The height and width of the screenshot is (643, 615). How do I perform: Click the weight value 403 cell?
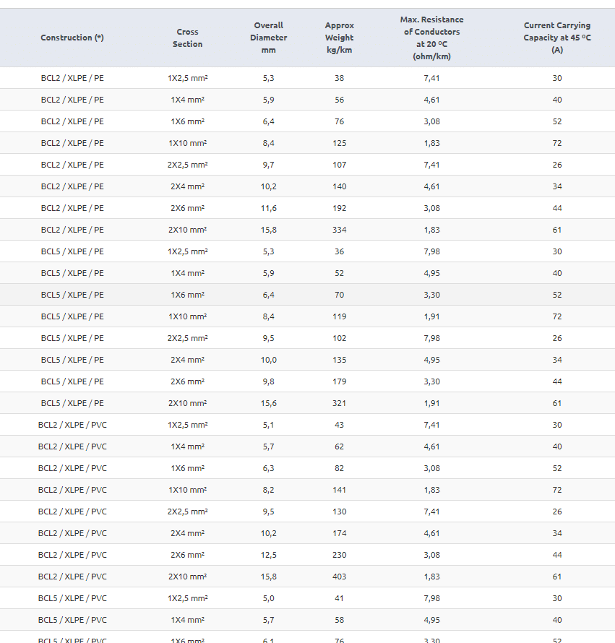339,577
